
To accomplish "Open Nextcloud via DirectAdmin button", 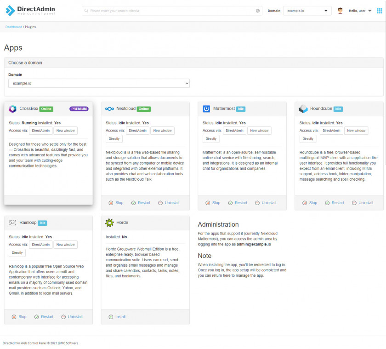I will point(137,131).
